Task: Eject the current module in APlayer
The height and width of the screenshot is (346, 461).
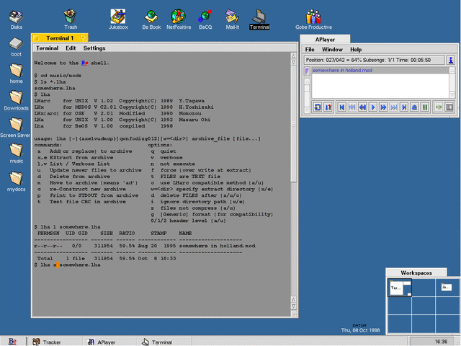Action: (x=415, y=107)
